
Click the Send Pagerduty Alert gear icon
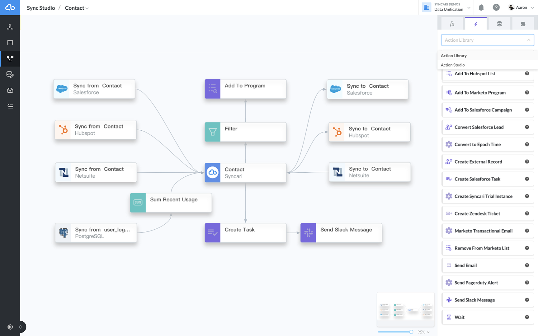point(449,282)
